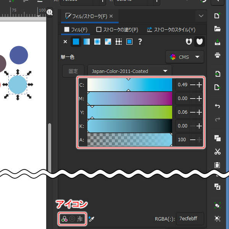The height and width of the screenshot is (229, 229).
Task: Click the New document icon in the right command bar
Action: pyautogui.click(x=217, y=16)
